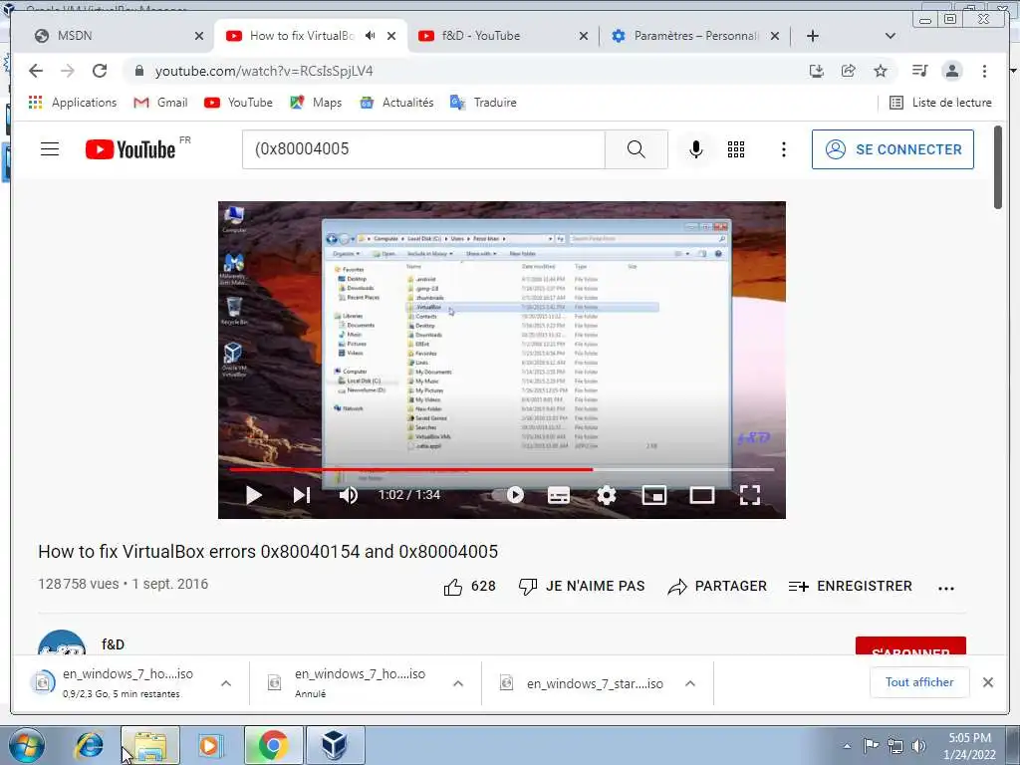Open the Maps bookmark
The width and height of the screenshot is (1020, 765).
[316, 103]
